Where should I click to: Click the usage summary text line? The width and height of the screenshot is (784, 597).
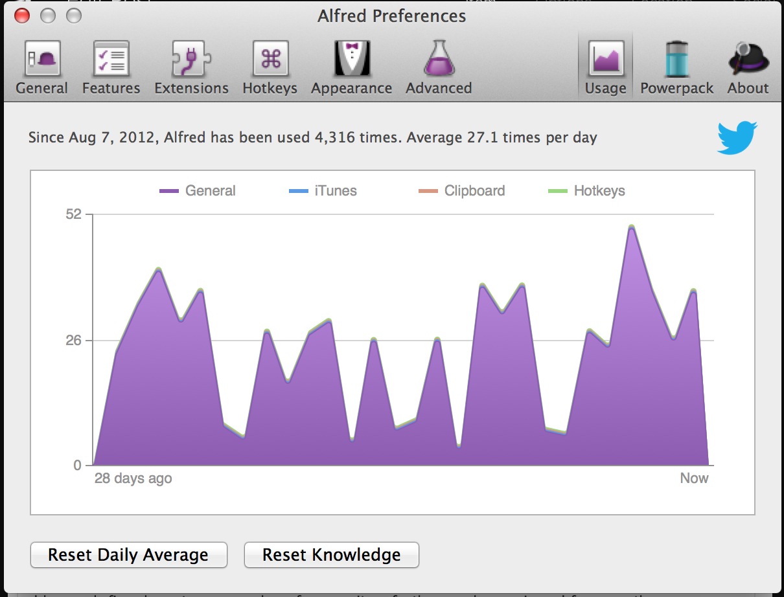tap(312, 137)
